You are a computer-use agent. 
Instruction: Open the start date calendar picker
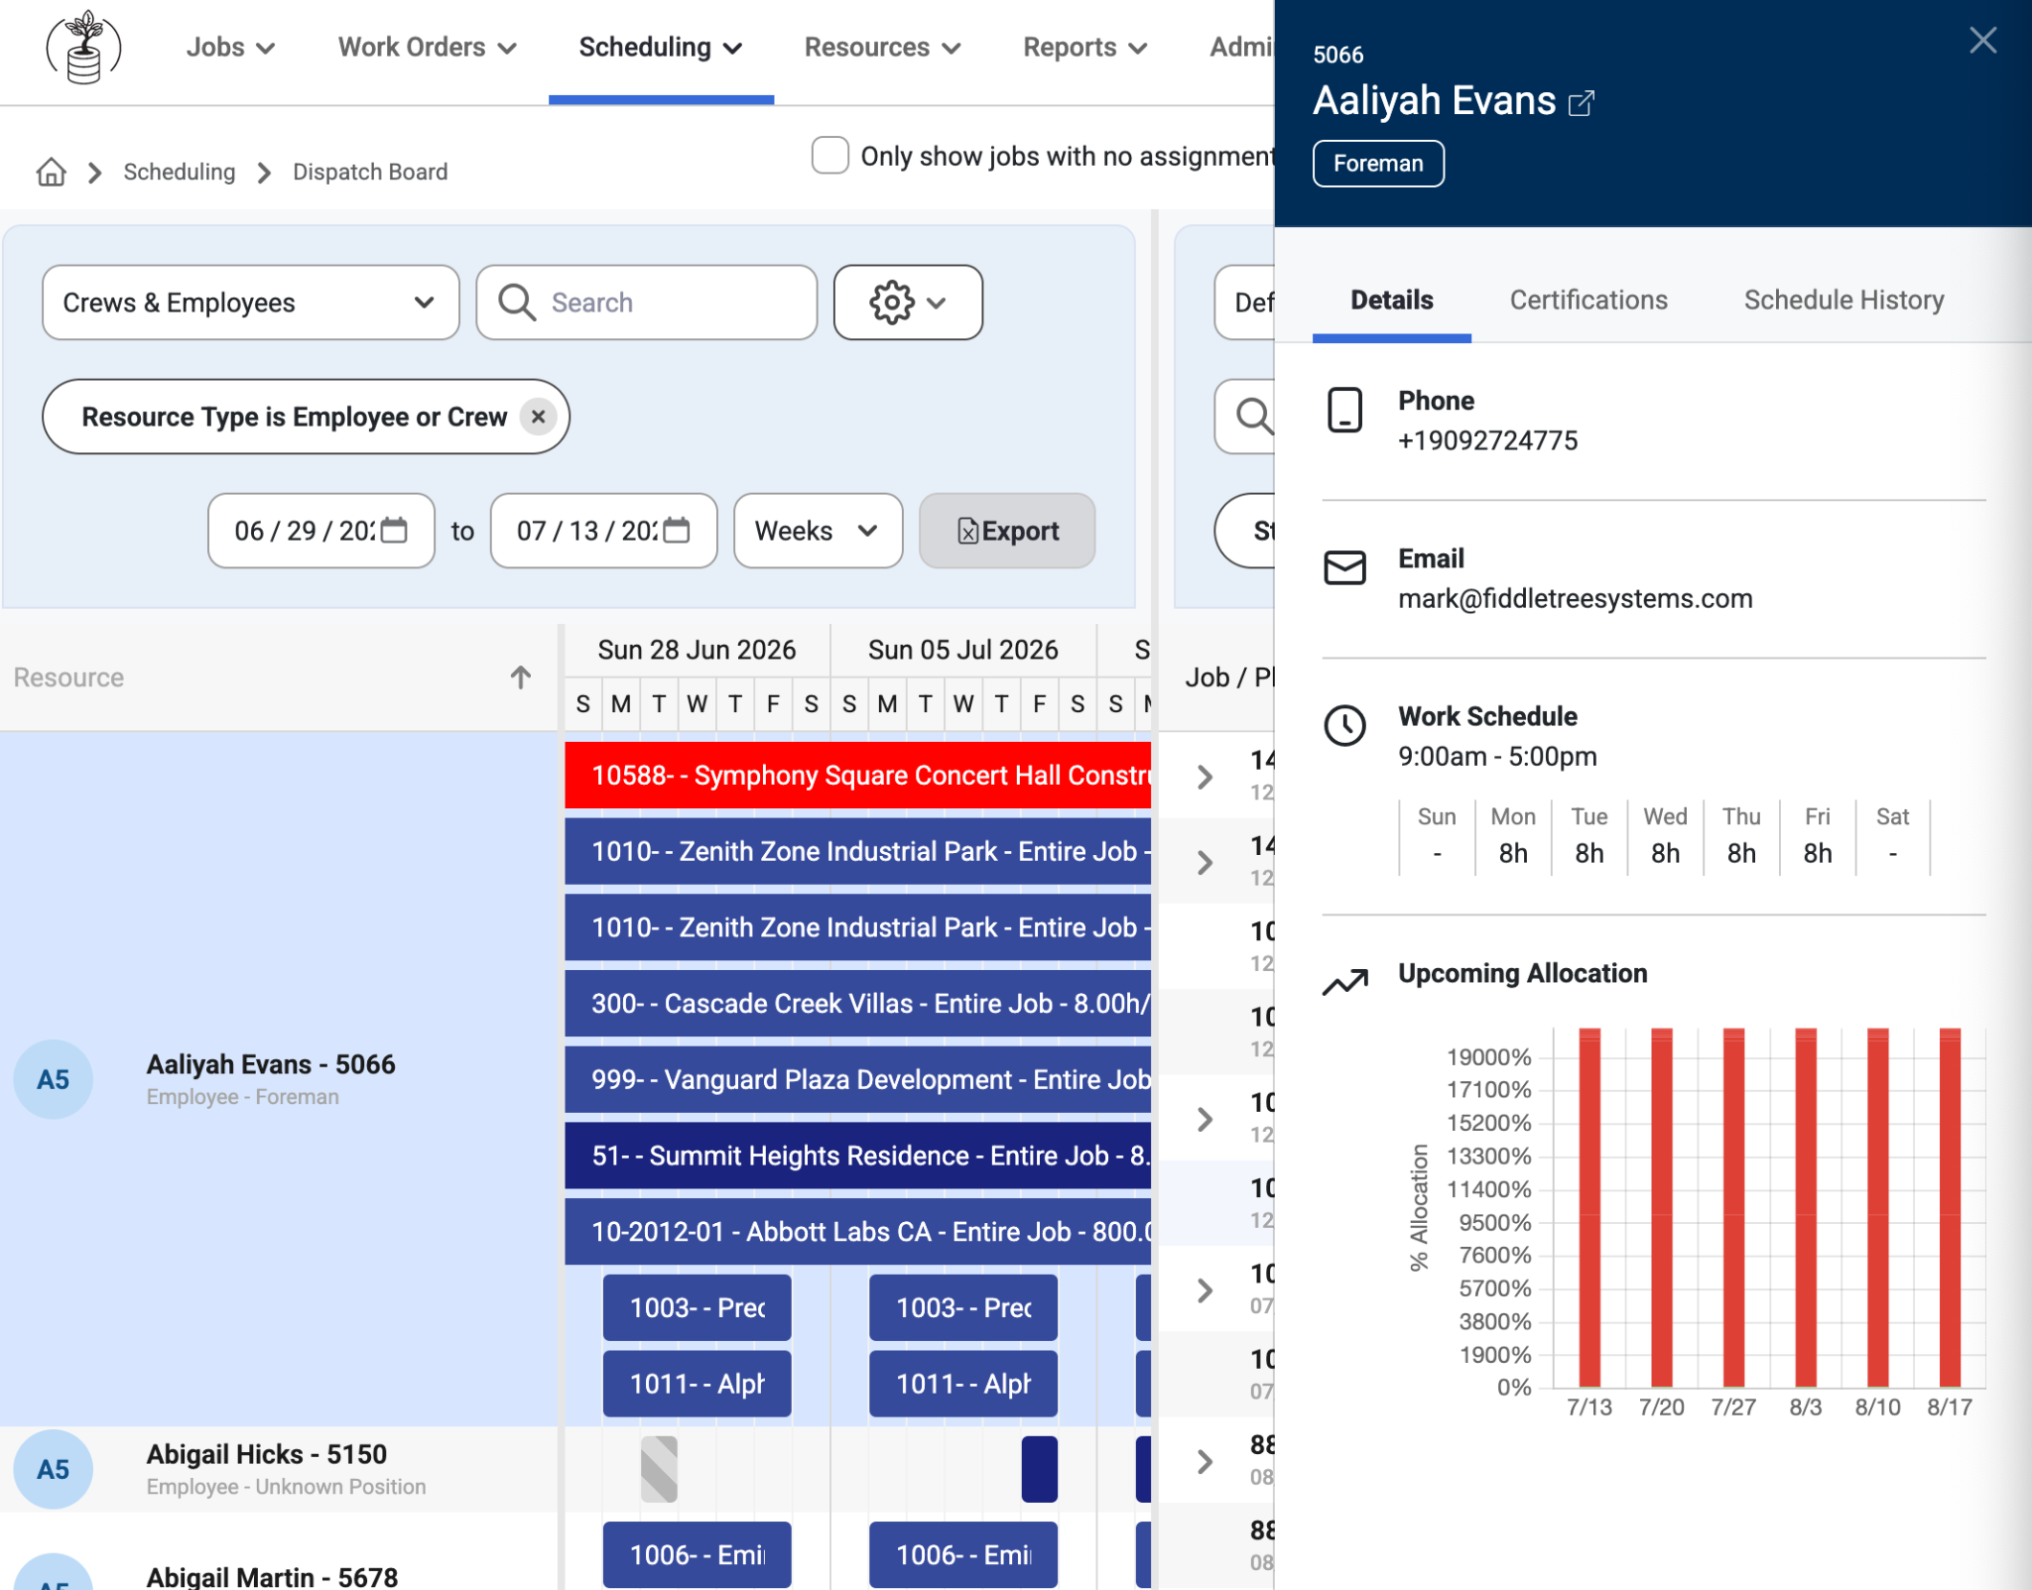point(394,531)
